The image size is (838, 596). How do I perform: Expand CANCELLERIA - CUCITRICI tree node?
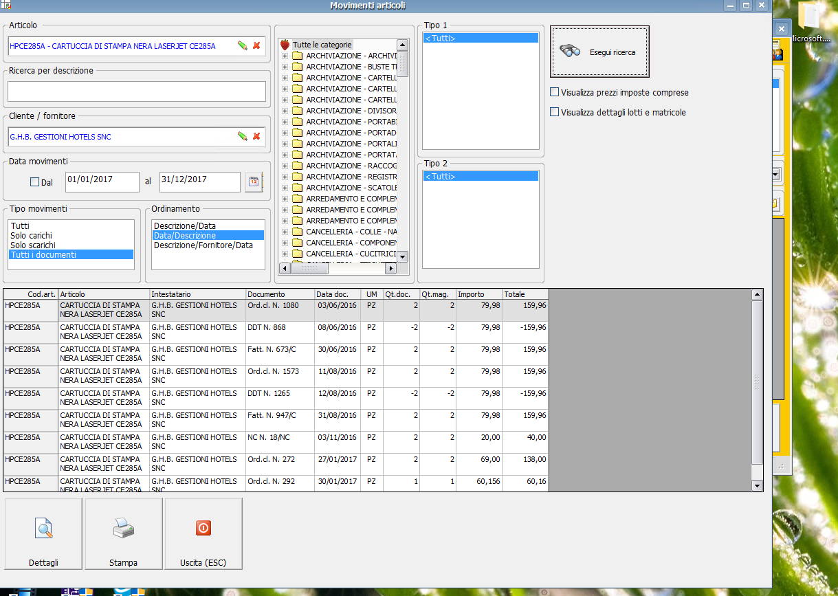click(285, 254)
